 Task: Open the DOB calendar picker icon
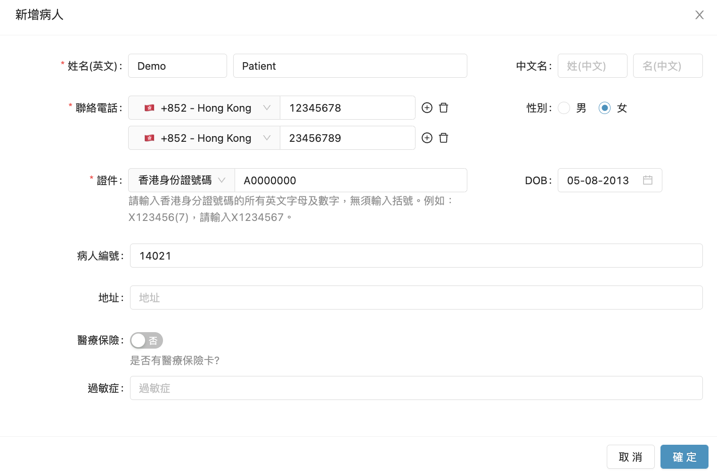tap(648, 180)
